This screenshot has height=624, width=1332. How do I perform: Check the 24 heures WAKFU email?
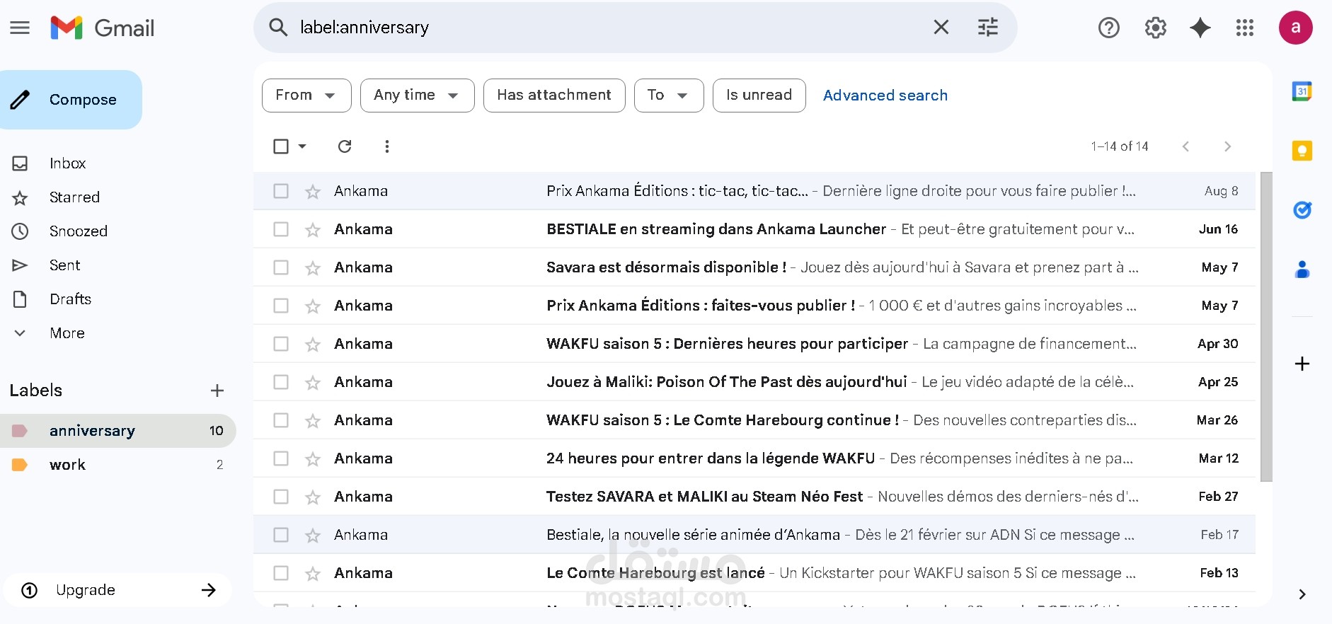281,458
